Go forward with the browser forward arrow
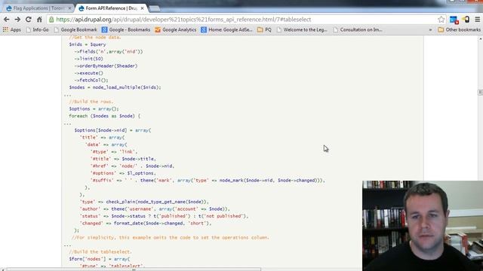 click(17, 20)
